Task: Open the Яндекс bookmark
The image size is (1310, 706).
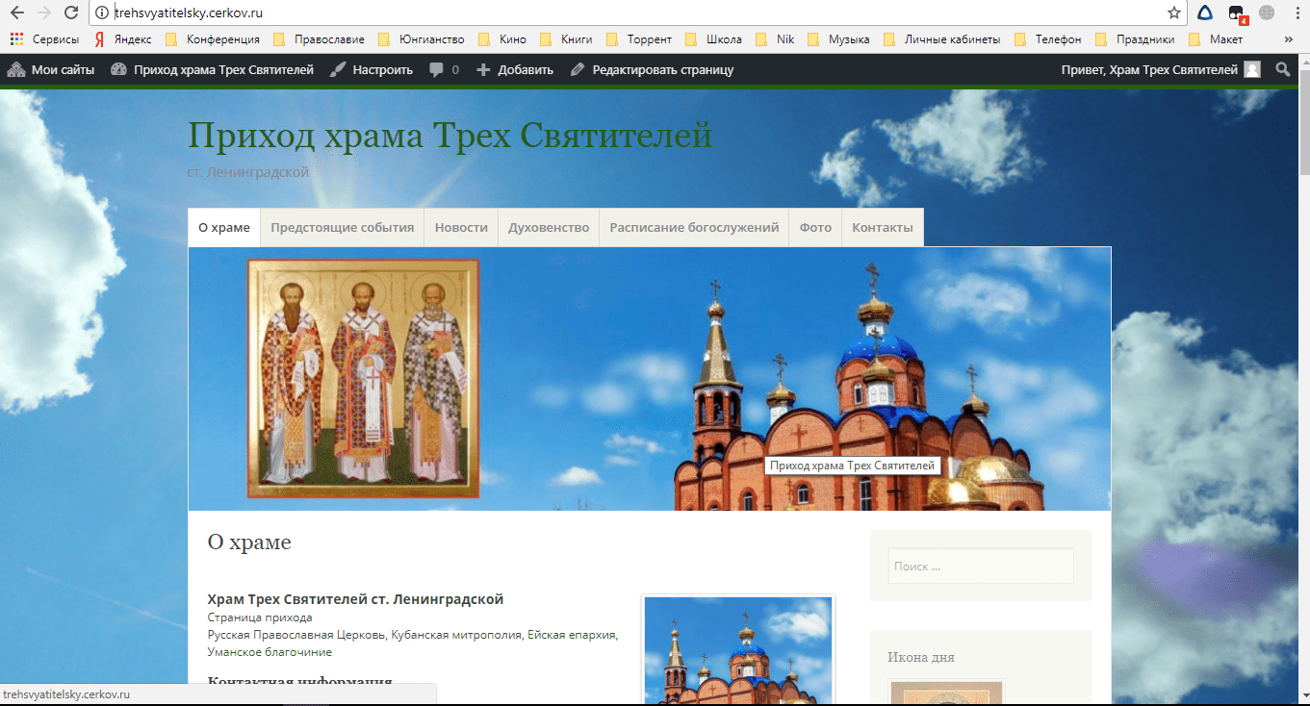Action: (x=122, y=39)
